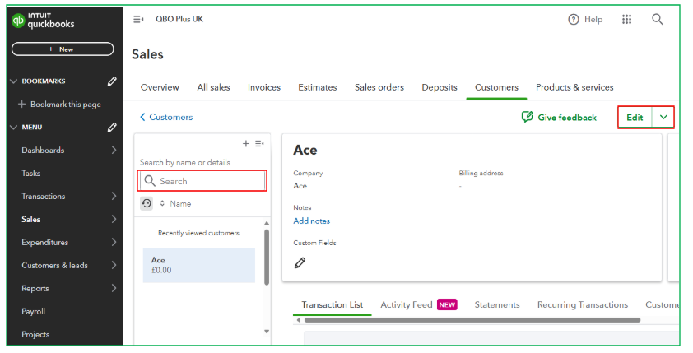Edit bookmarks with the pencil icon
693x353 pixels.
[112, 81]
